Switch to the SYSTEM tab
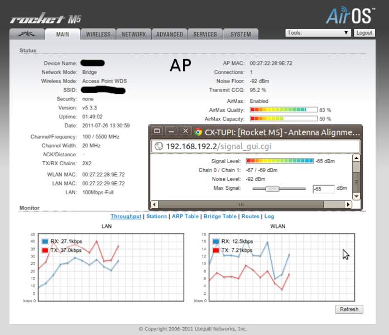 pos(241,34)
